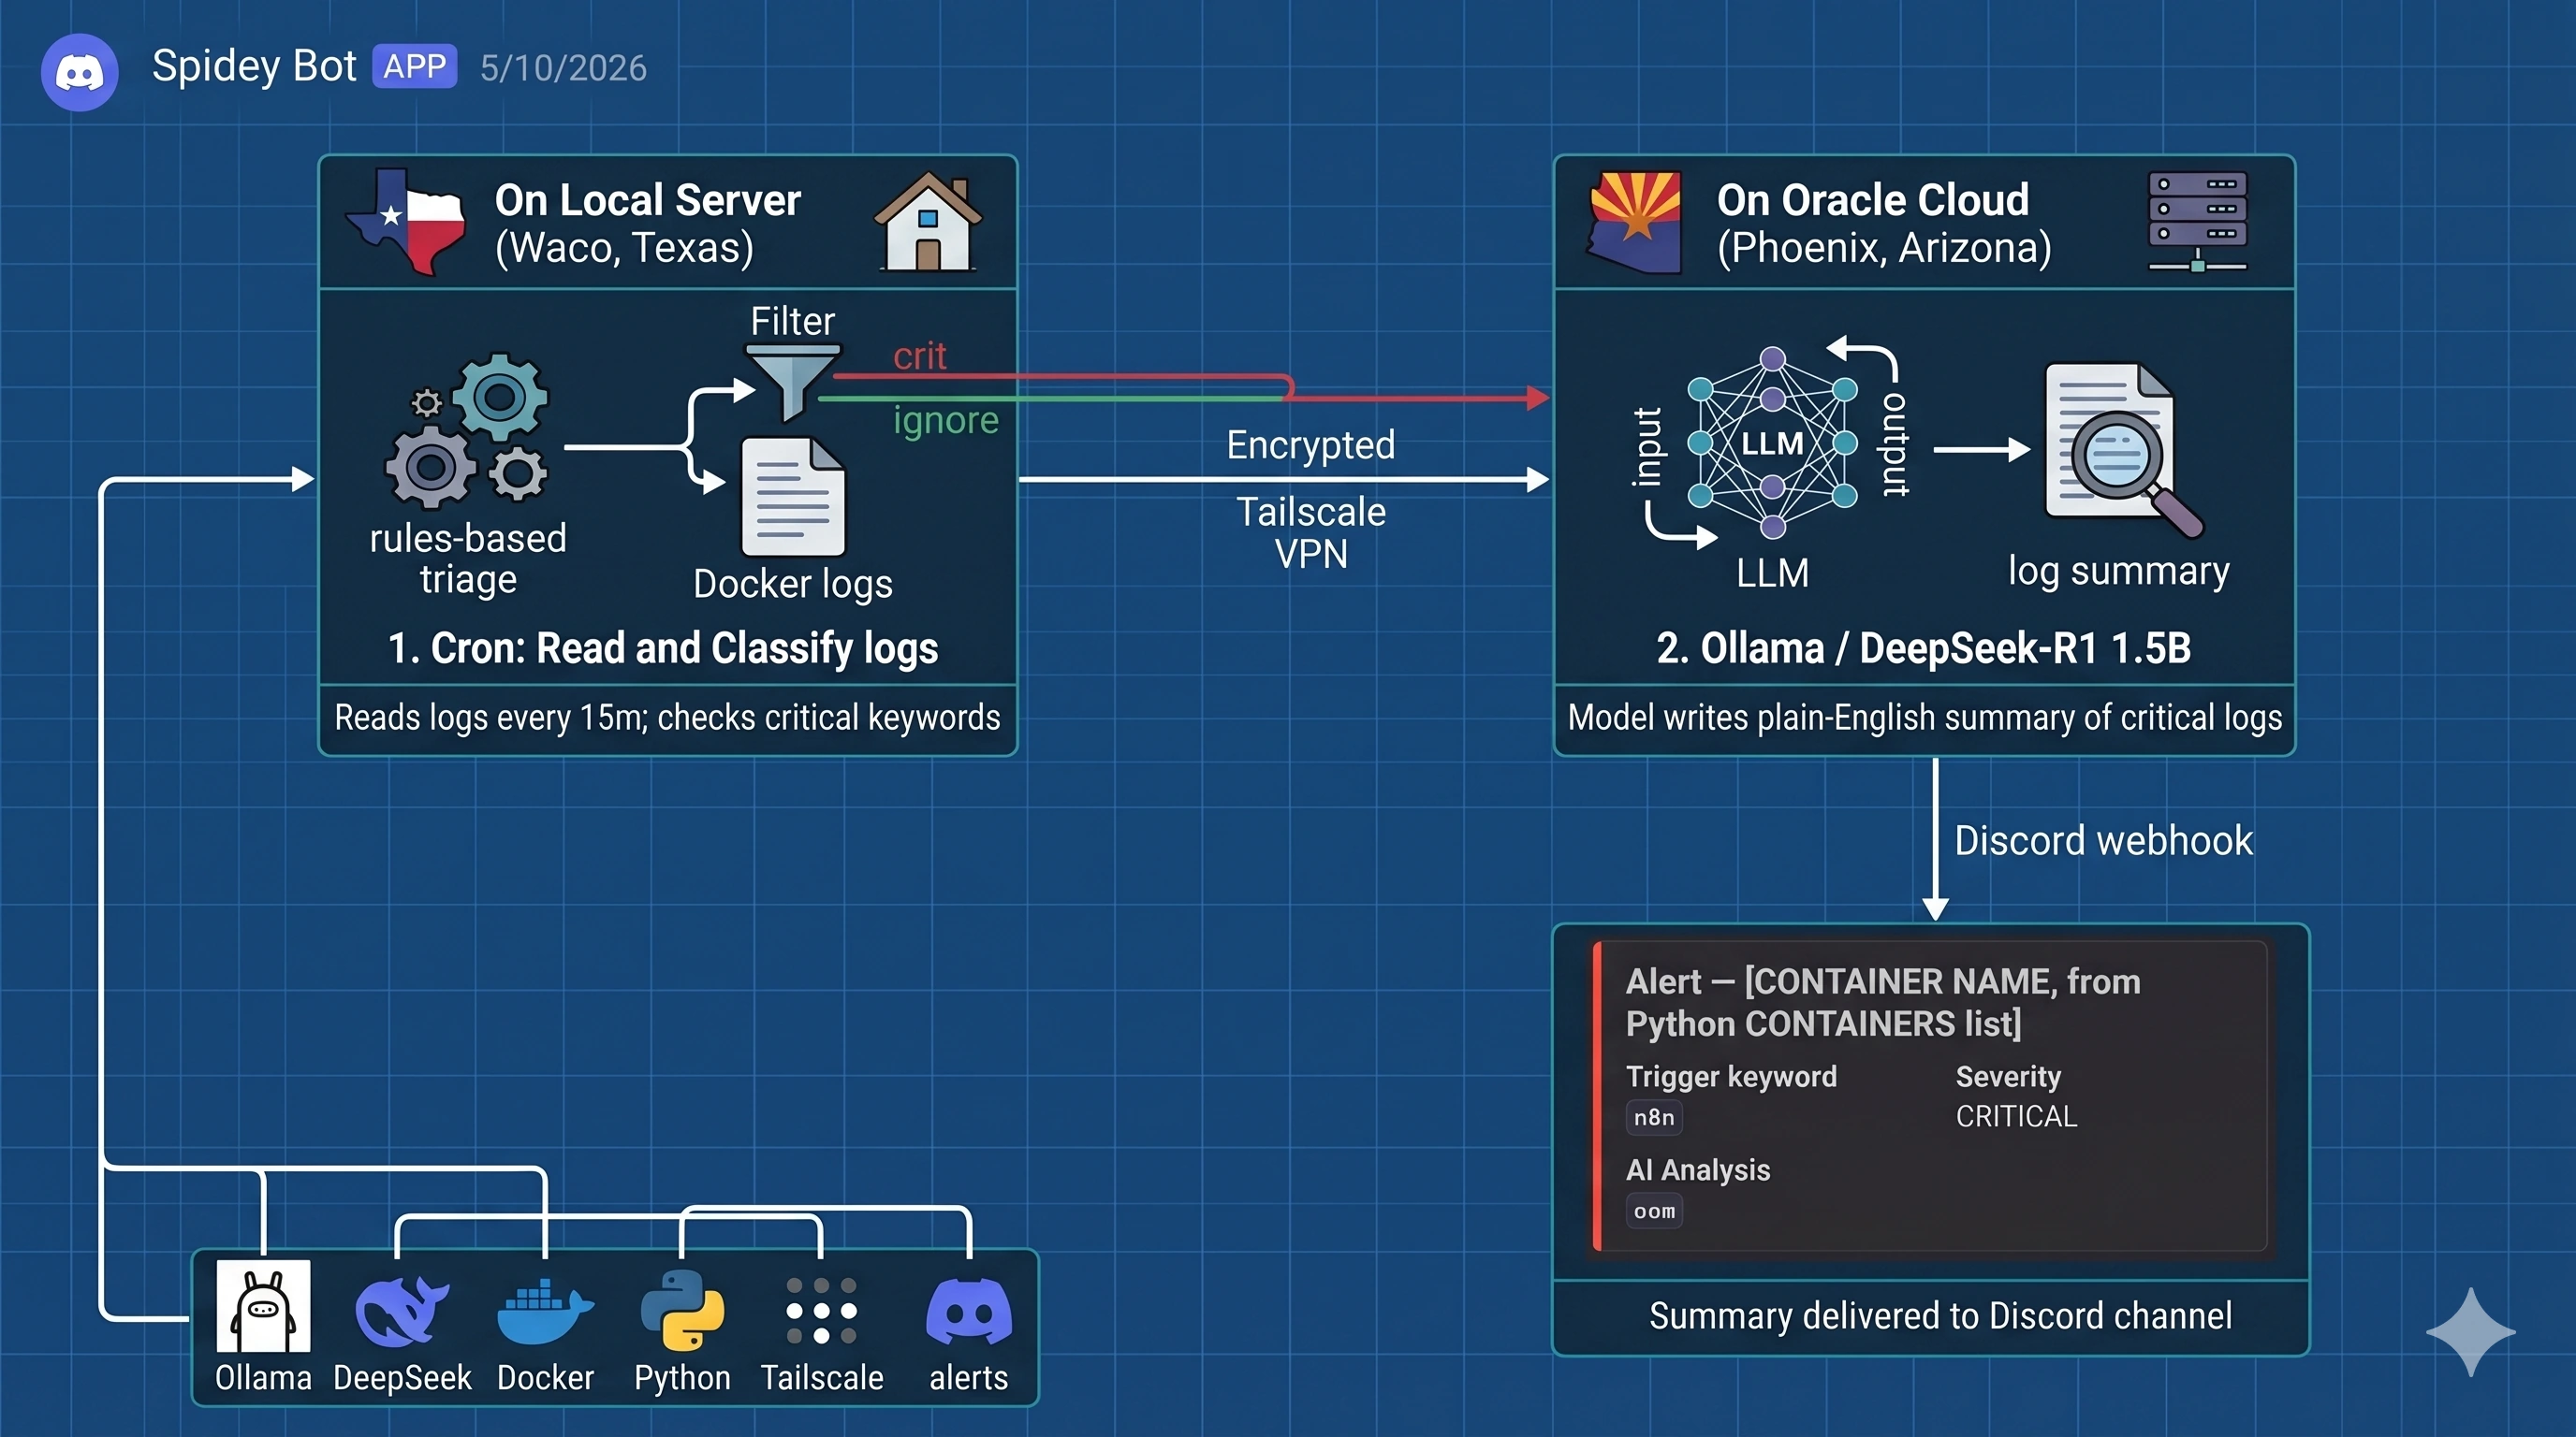The width and height of the screenshot is (2576, 1437).
Task: Click the 'Tailscale' label in tools bar
Action: 822,1377
